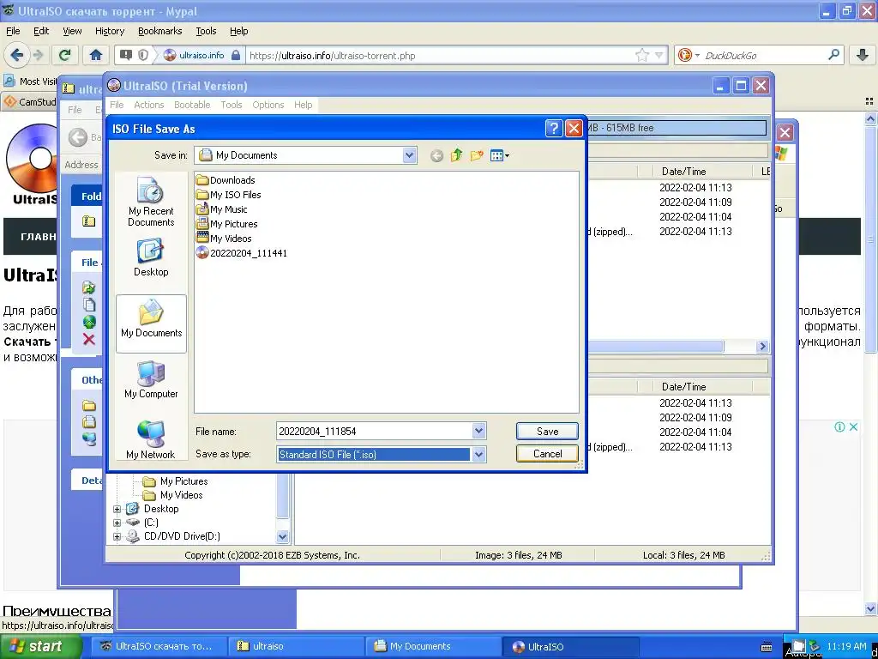
Task: Open the Mypal History menu
Action: (109, 31)
